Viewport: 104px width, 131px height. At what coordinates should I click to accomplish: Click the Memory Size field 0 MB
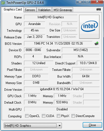(x=36, y=83)
